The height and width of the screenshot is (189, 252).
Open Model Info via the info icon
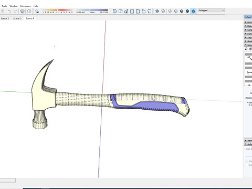(29, 12)
